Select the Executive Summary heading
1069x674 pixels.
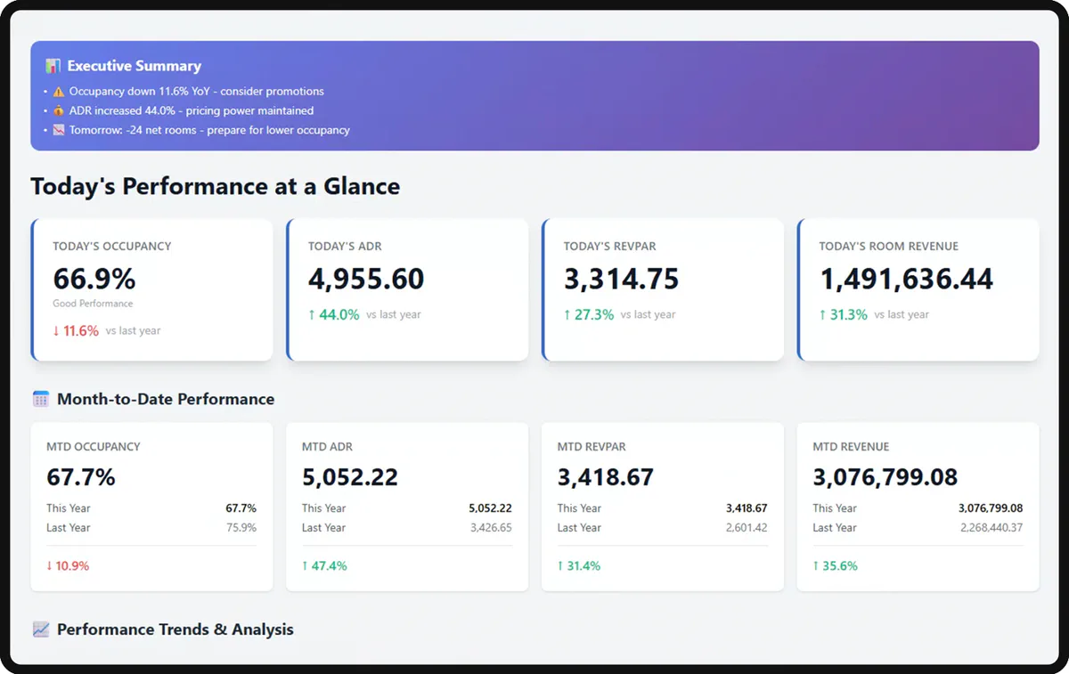click(135, 66)
